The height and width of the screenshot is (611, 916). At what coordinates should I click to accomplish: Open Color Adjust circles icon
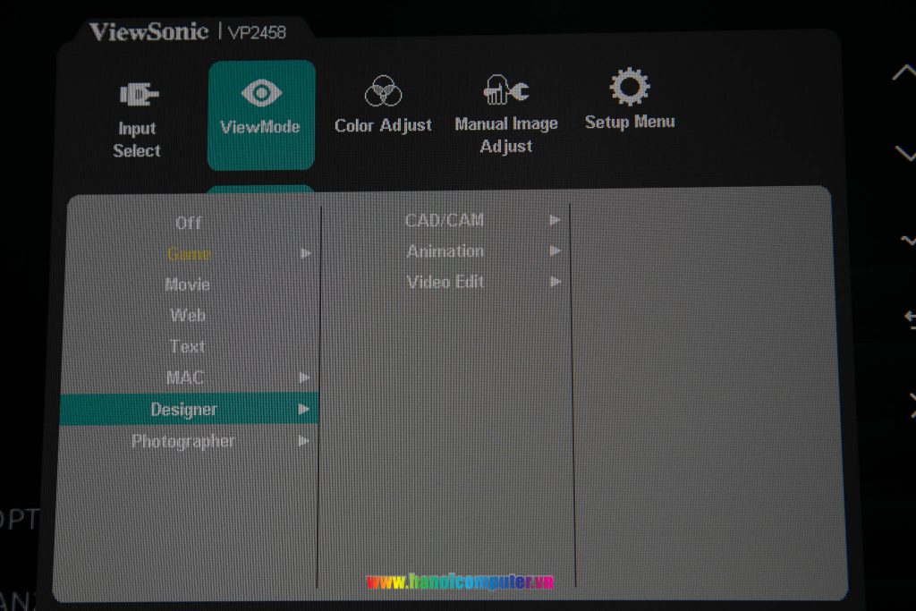click(383, 91)
